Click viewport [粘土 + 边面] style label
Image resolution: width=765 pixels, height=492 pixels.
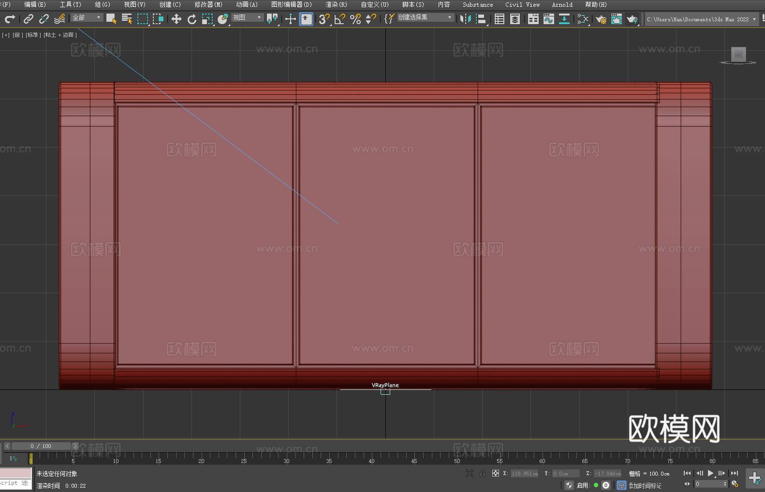click(x=60, y=35)
